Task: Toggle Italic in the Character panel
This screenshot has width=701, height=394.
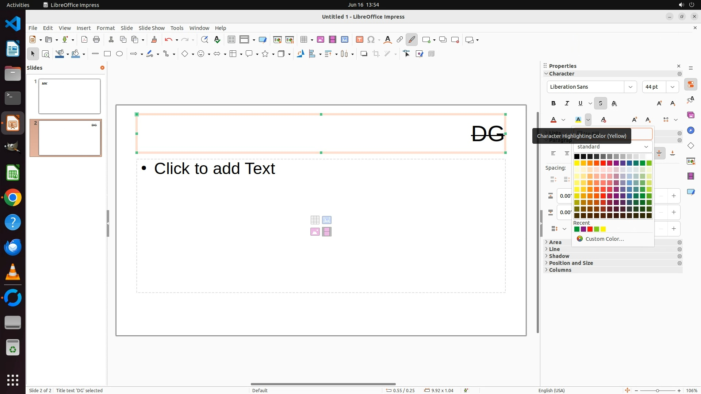Action: click(x=567, y=104)
